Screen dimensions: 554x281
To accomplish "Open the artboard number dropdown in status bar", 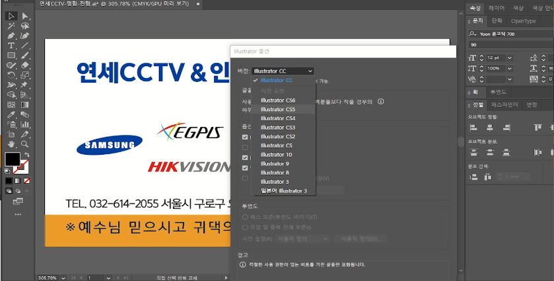I will coord(108,278).
